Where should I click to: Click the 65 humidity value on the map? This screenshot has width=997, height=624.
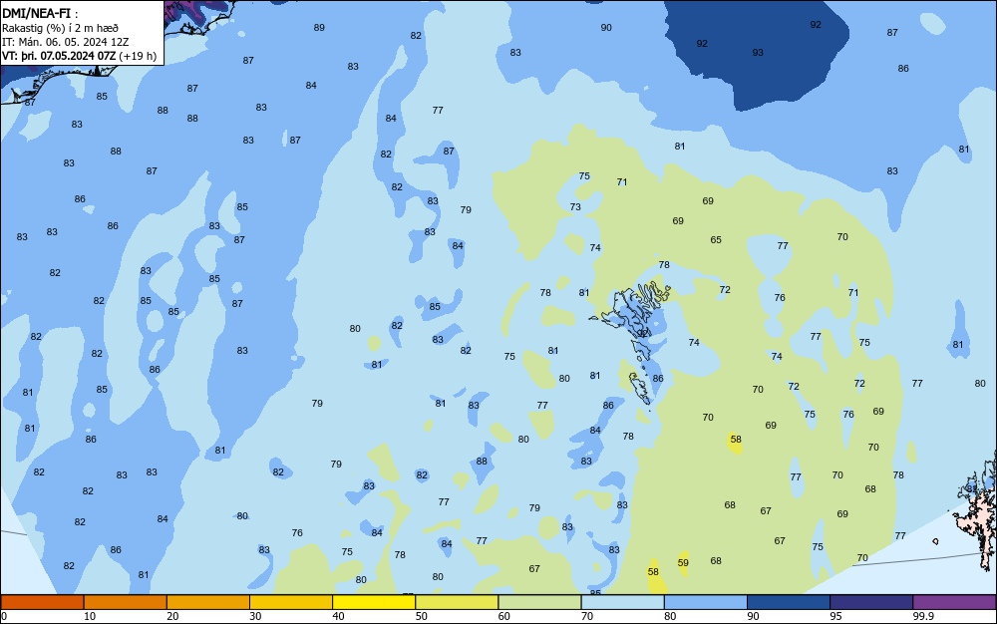coord(716,239)
